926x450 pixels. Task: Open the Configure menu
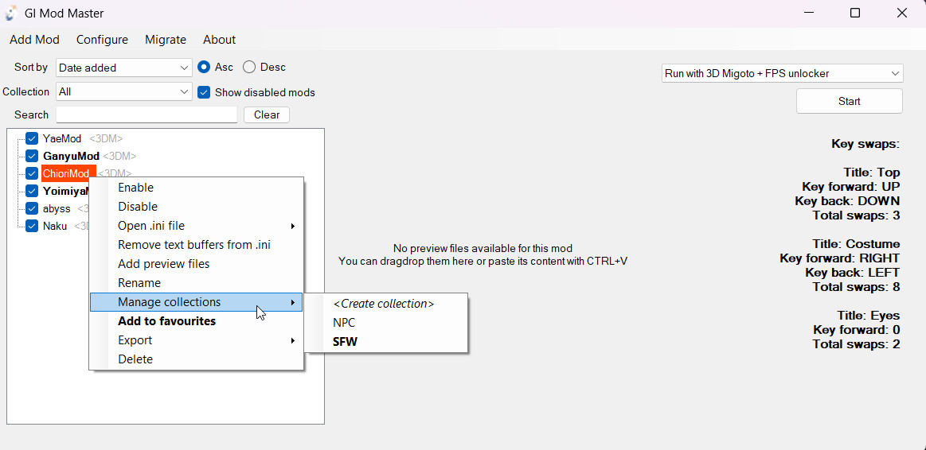(102, 40)
